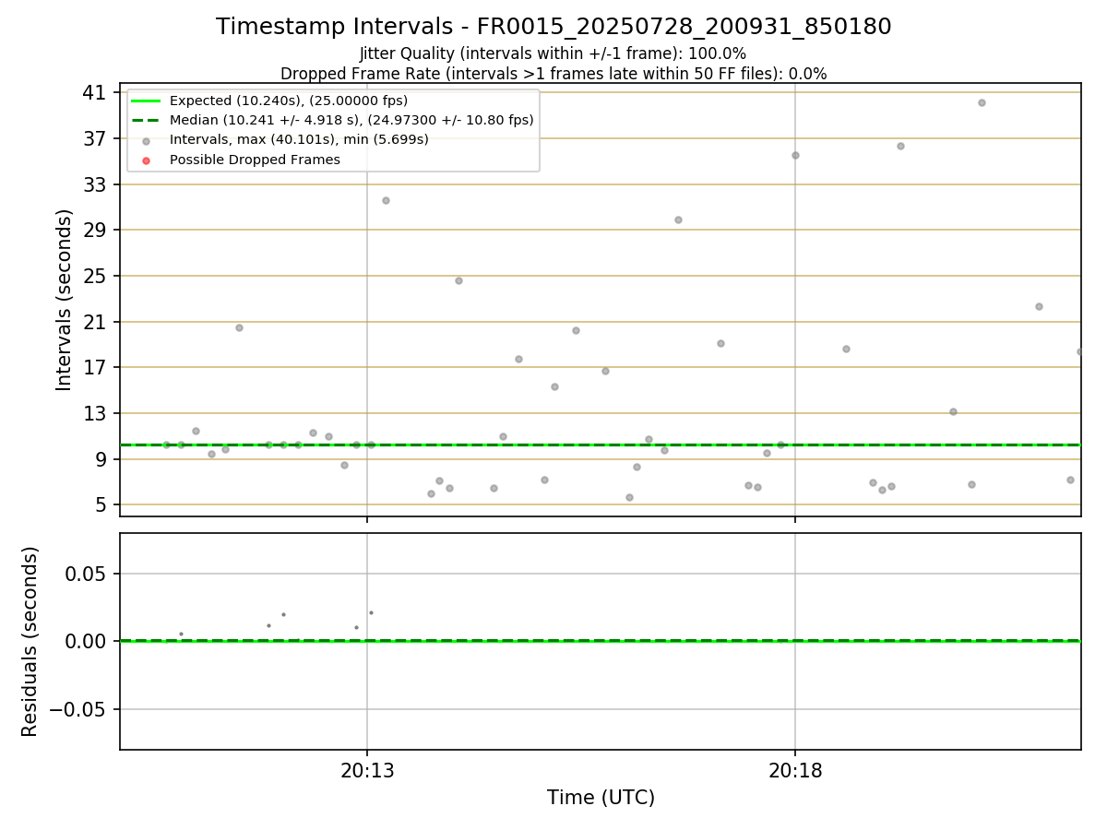Click the 'Residuals (seconds)' y-axis label
The image size is (1107, 830).
[30, 642]
